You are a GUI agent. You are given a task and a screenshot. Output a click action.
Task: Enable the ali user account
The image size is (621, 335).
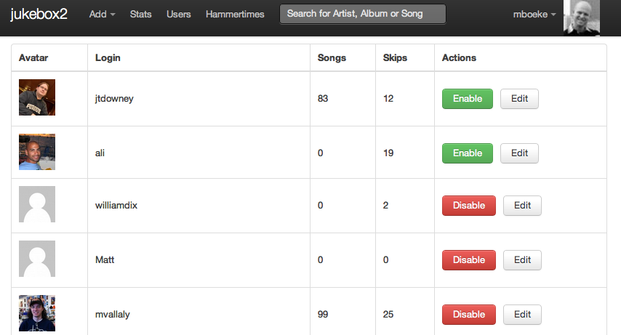coord(468,153)
